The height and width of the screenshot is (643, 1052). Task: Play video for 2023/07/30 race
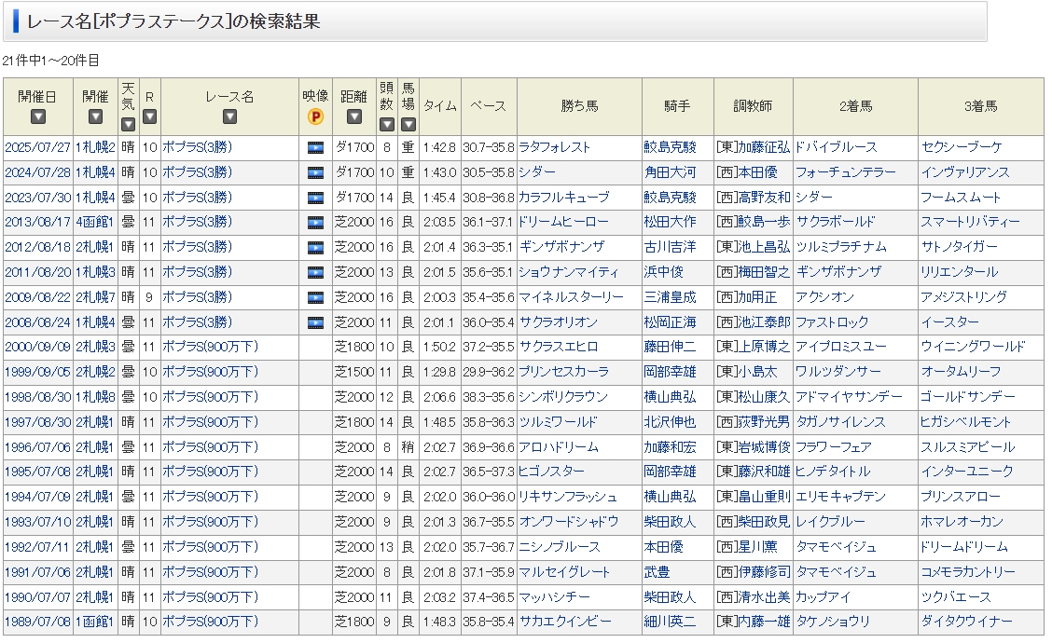tap(315, 198)
